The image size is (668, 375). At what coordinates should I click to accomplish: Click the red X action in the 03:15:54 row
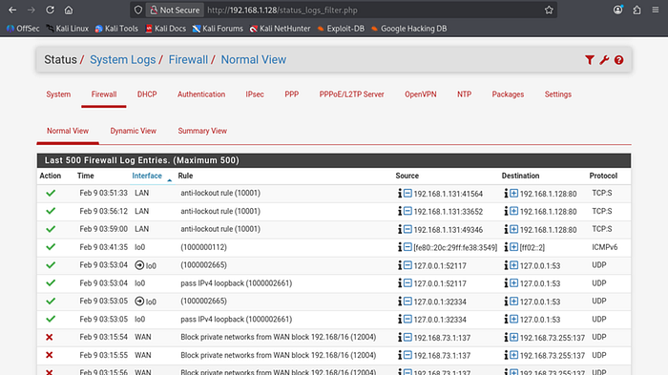[50, 337]
